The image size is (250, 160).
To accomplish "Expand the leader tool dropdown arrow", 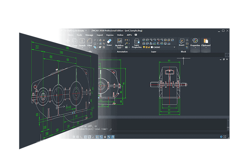I will pyautogui.click(x=129, y=44).
